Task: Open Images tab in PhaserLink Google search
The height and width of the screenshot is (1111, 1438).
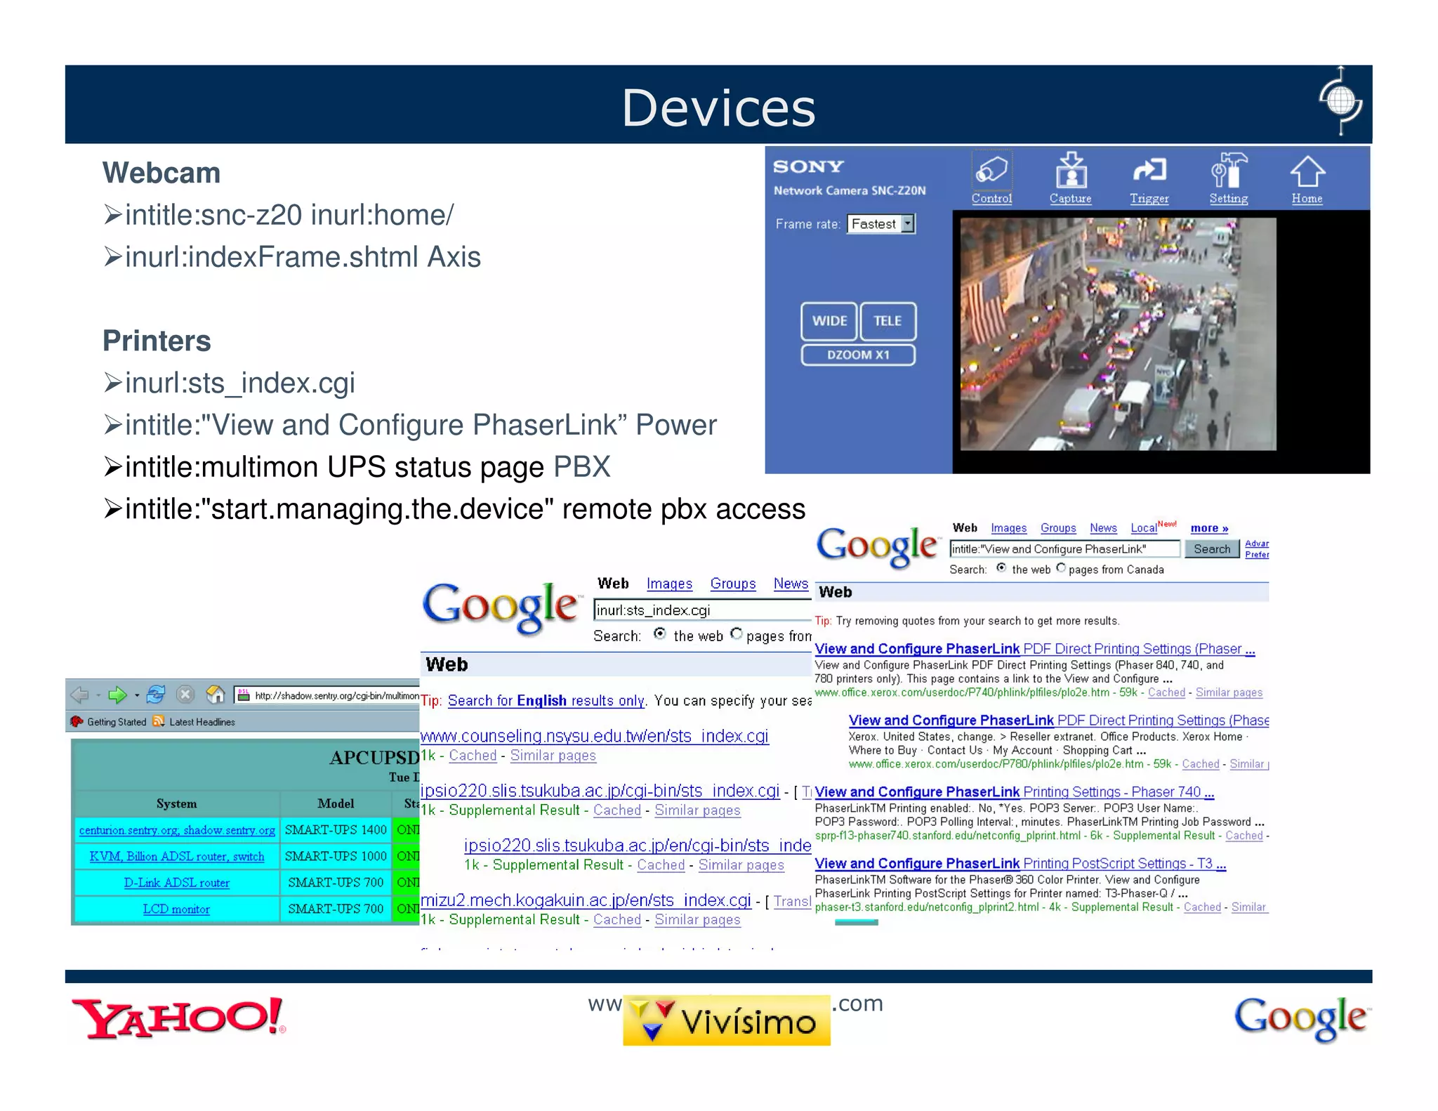Action: [x=1008, y=528]
